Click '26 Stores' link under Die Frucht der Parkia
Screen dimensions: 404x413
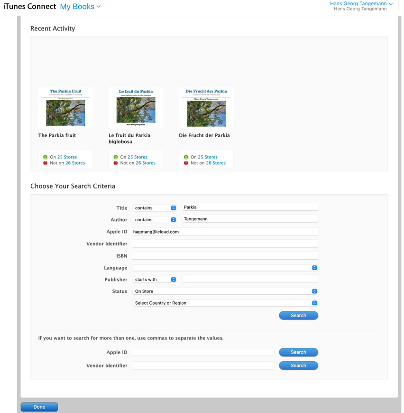[x=216, y=163]
